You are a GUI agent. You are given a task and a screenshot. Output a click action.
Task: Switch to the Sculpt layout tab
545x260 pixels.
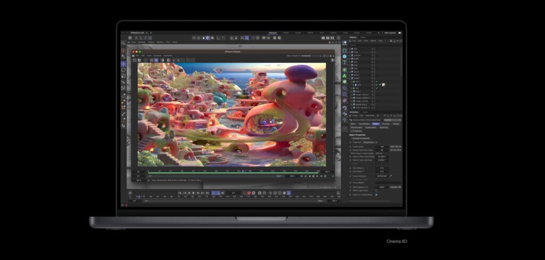298,32
